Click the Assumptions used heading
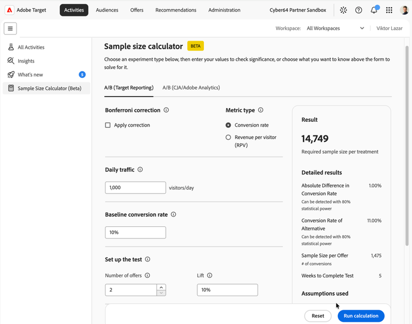This screenshot has height=324, width=412. point(325,293)
